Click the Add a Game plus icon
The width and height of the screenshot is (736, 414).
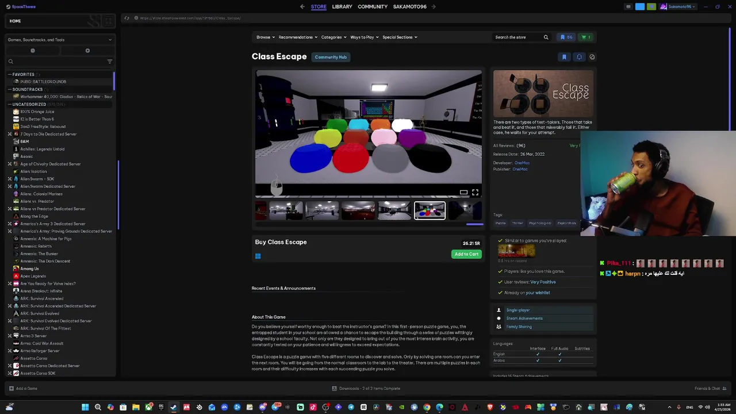click(10, 389)
